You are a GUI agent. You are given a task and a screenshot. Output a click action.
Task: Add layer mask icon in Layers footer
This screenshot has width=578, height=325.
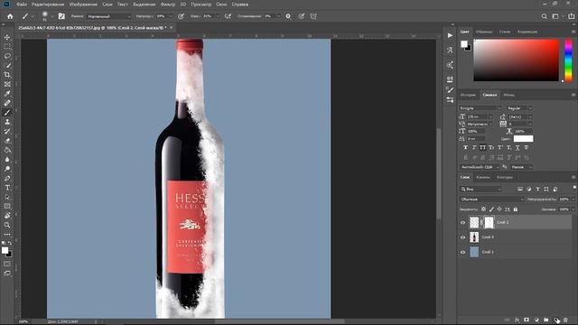527,320
